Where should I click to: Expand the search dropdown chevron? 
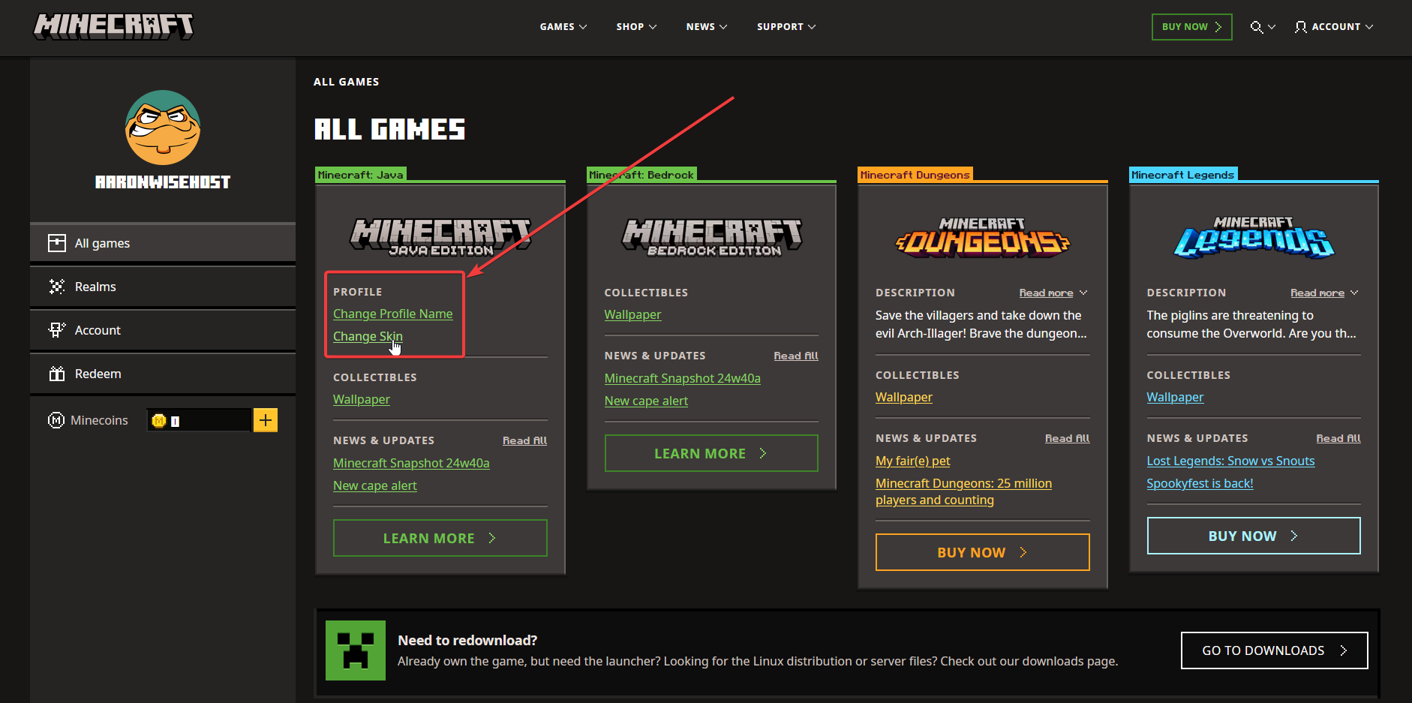point(1272,27)
